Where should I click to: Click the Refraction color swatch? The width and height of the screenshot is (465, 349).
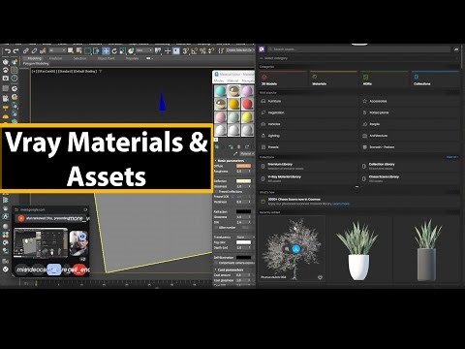point(243,211)
